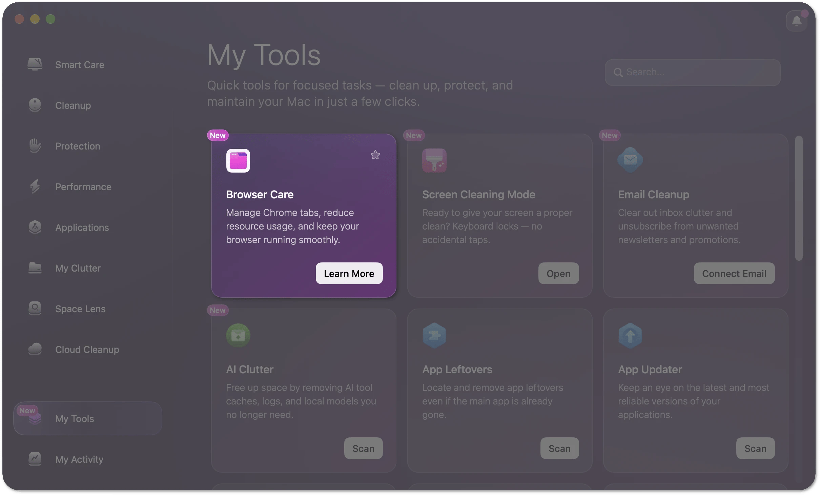Switch to the Protection section

(x=87, y=146)
